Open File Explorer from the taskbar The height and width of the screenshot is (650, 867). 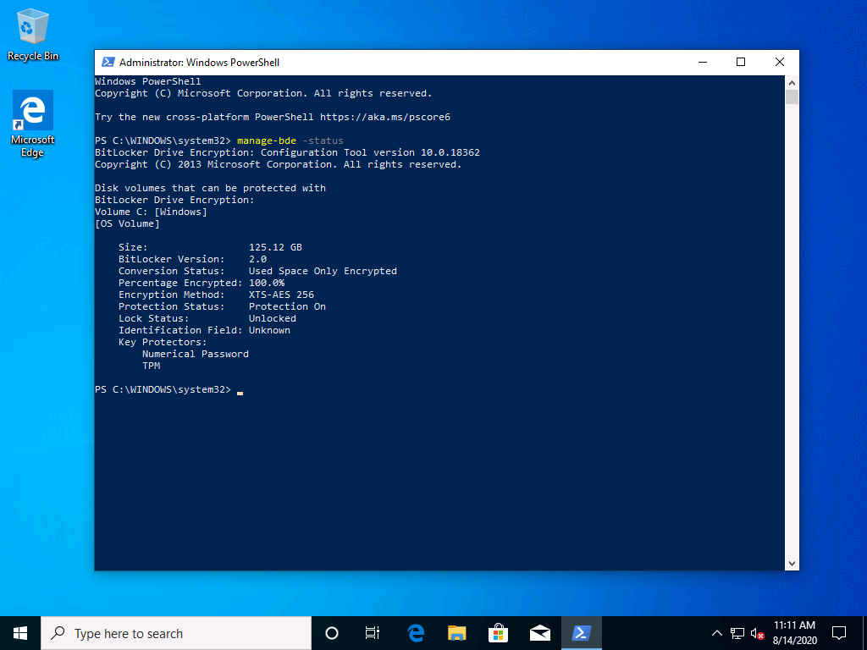(456, 633)
